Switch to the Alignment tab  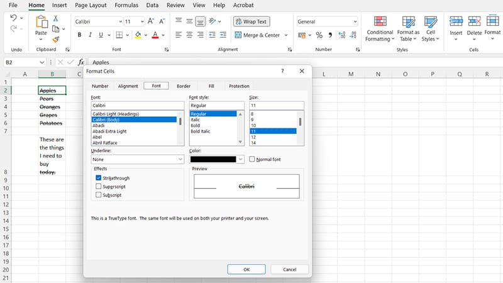pos(128,86)
